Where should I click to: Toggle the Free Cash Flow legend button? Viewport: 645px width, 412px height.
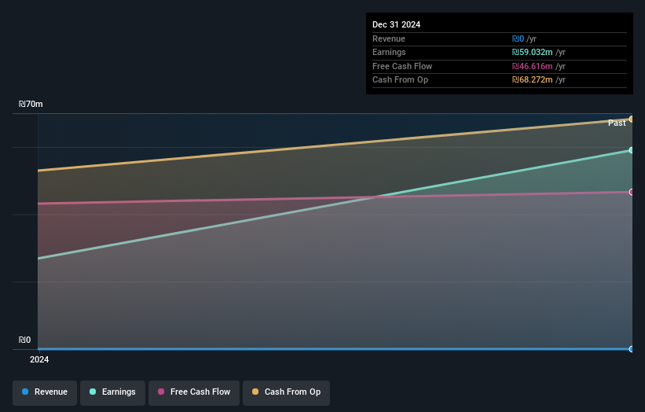pos(194,392)
